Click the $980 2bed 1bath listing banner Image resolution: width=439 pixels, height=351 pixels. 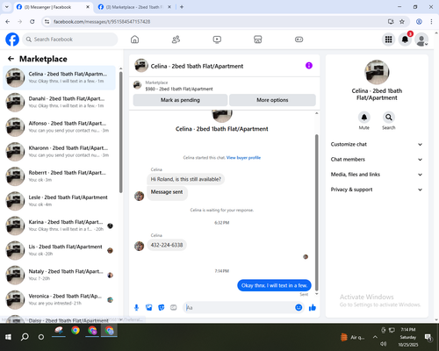click(224, 85)
